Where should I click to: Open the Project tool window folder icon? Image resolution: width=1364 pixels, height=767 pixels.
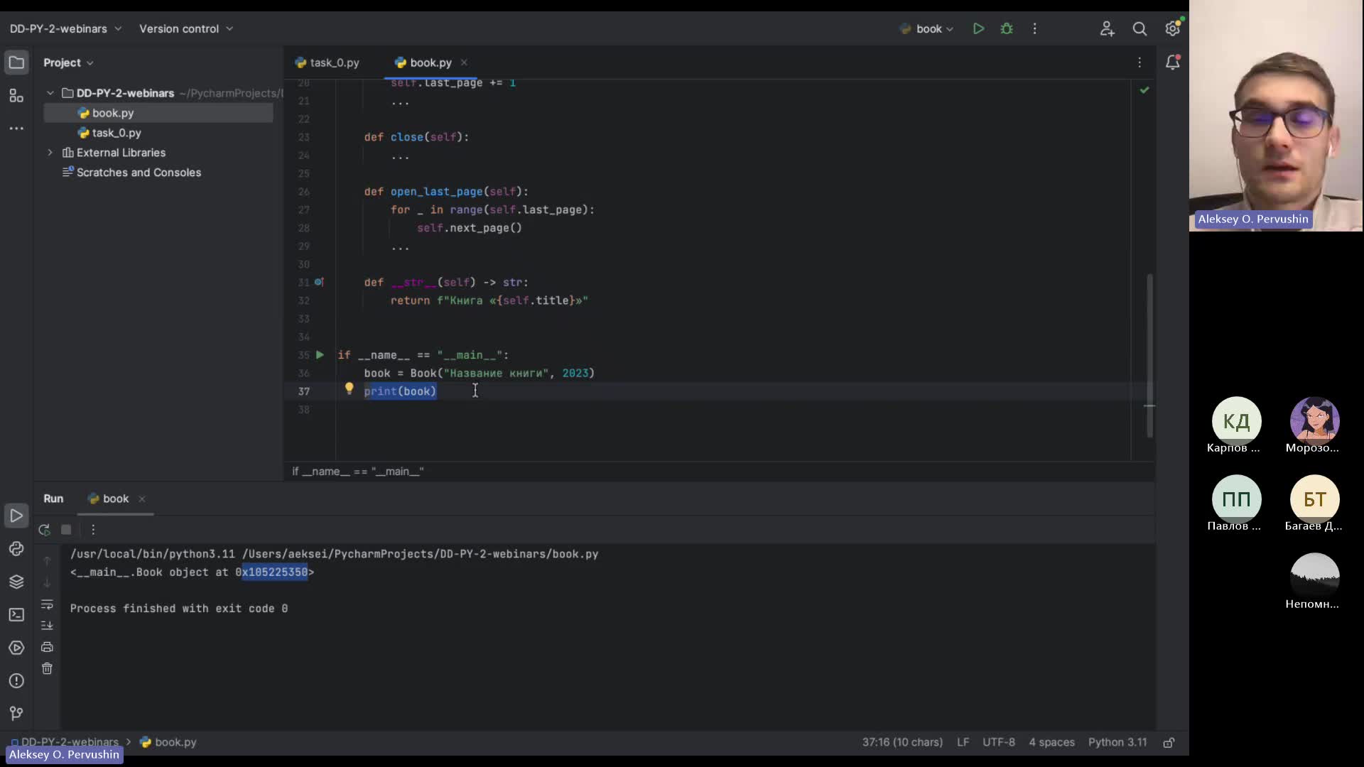pyautogui.click(x=16, y=62)
